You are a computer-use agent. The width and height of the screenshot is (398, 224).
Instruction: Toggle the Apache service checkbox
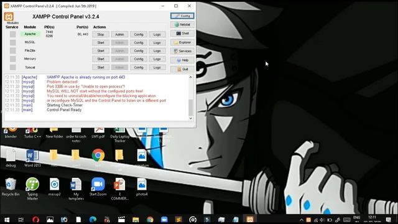click(x=12, y=34)
